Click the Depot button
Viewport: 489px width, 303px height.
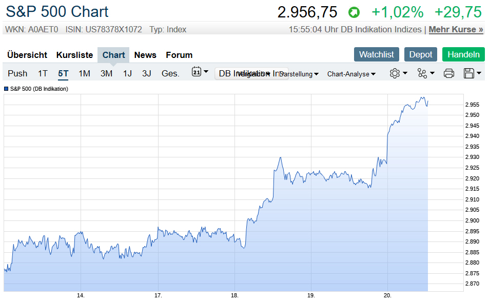point(421,54)
